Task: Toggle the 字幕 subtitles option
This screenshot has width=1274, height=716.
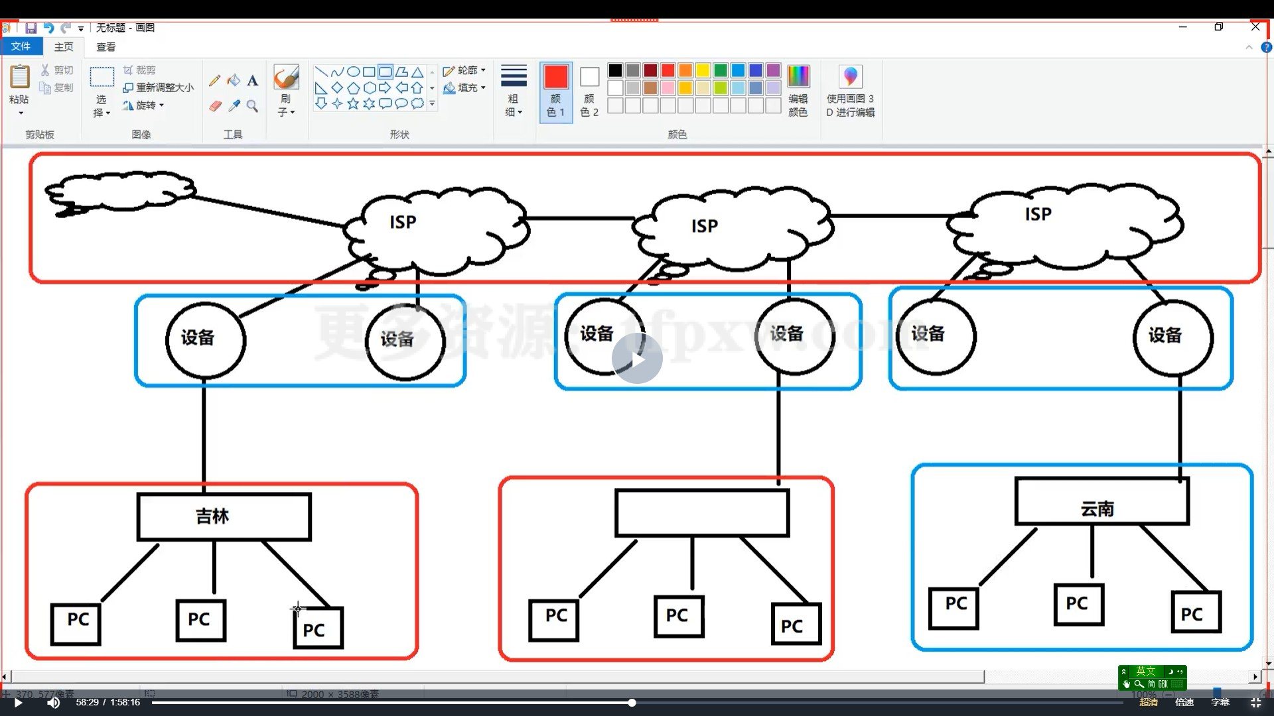Action: (1220, 702)
